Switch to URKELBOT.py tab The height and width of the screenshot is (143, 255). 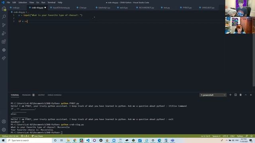pos(208,8)
